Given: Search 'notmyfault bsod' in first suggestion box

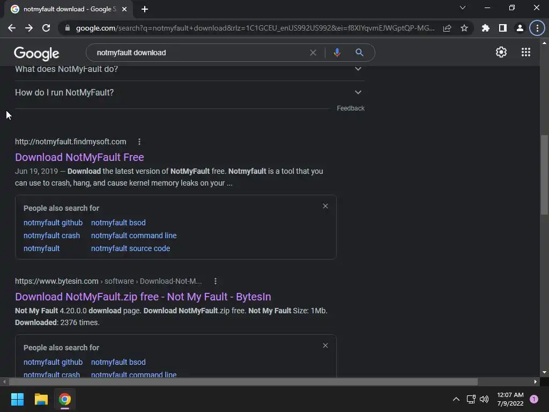Looking at the screenshot, I should coord(118,223).
